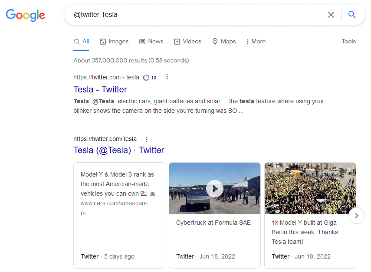Select the All results tab
The image size is (371, 272).
pos(82,42)
